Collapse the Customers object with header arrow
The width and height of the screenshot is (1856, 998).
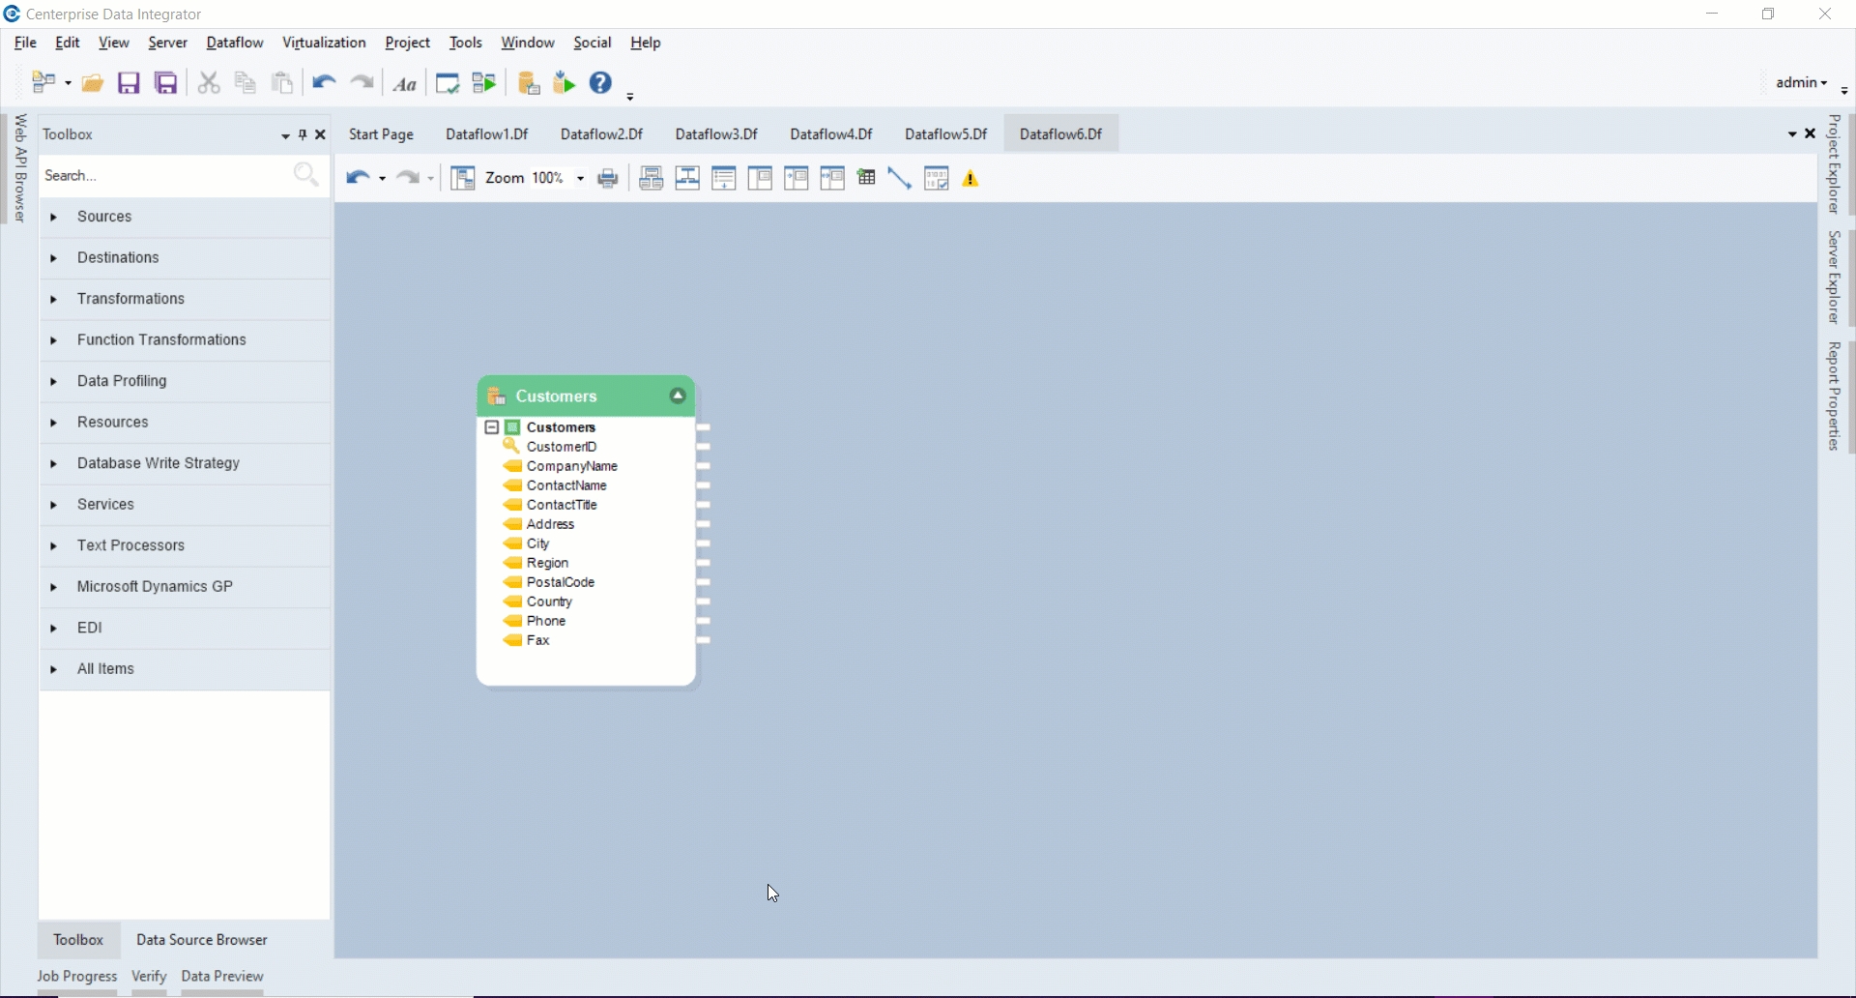pos(678,396)
